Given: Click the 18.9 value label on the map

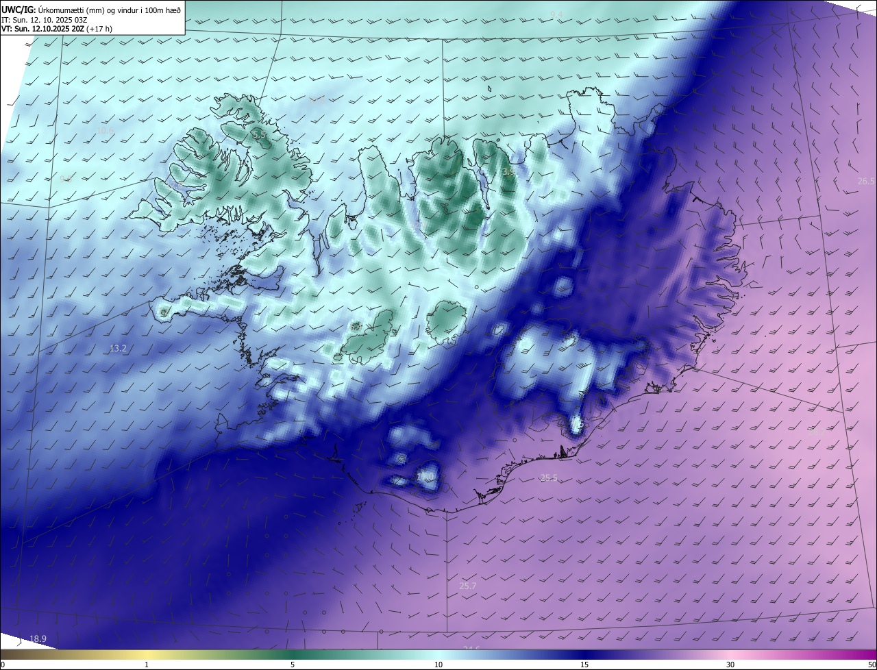Looking at the screenshot, I should [x=38, y=639].
